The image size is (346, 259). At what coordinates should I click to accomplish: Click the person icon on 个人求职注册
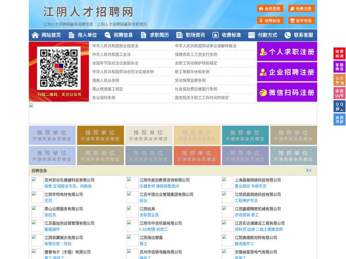pos(263,52)
